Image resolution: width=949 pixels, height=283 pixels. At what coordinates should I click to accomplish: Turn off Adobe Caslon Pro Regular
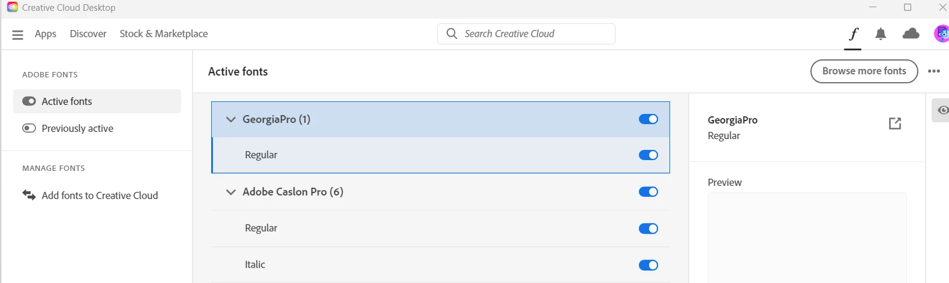(x=648, y=228)
